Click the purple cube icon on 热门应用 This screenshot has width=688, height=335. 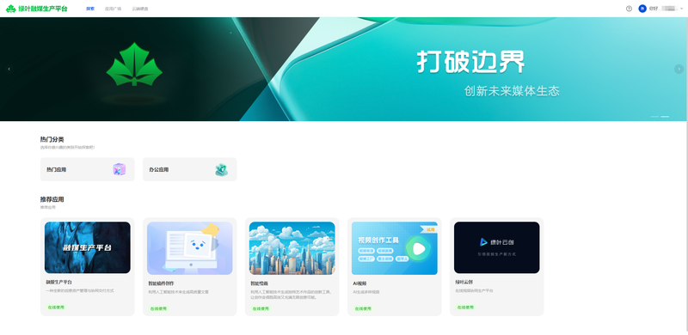[119, 169]
